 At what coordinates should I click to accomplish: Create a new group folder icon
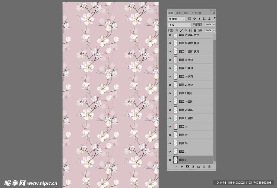(x=199, y=167)
